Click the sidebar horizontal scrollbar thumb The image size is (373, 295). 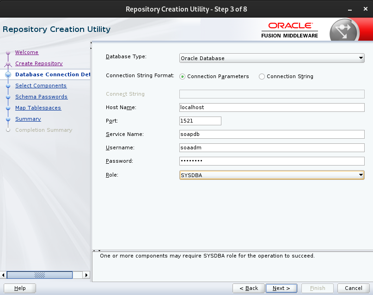click(40, 275)
